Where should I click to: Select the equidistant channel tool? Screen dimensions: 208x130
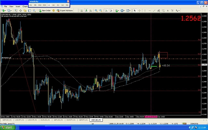click(x=158, y=11)
